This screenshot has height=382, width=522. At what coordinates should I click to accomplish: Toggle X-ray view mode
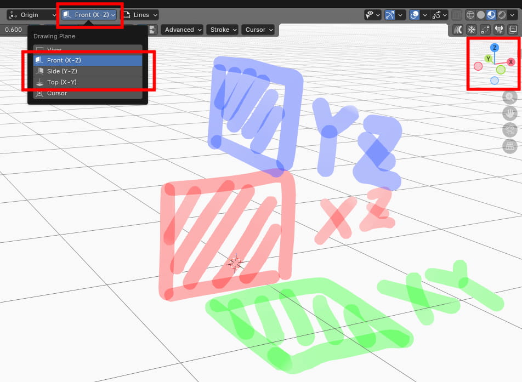pyautogui.click(x=457, y=15)
